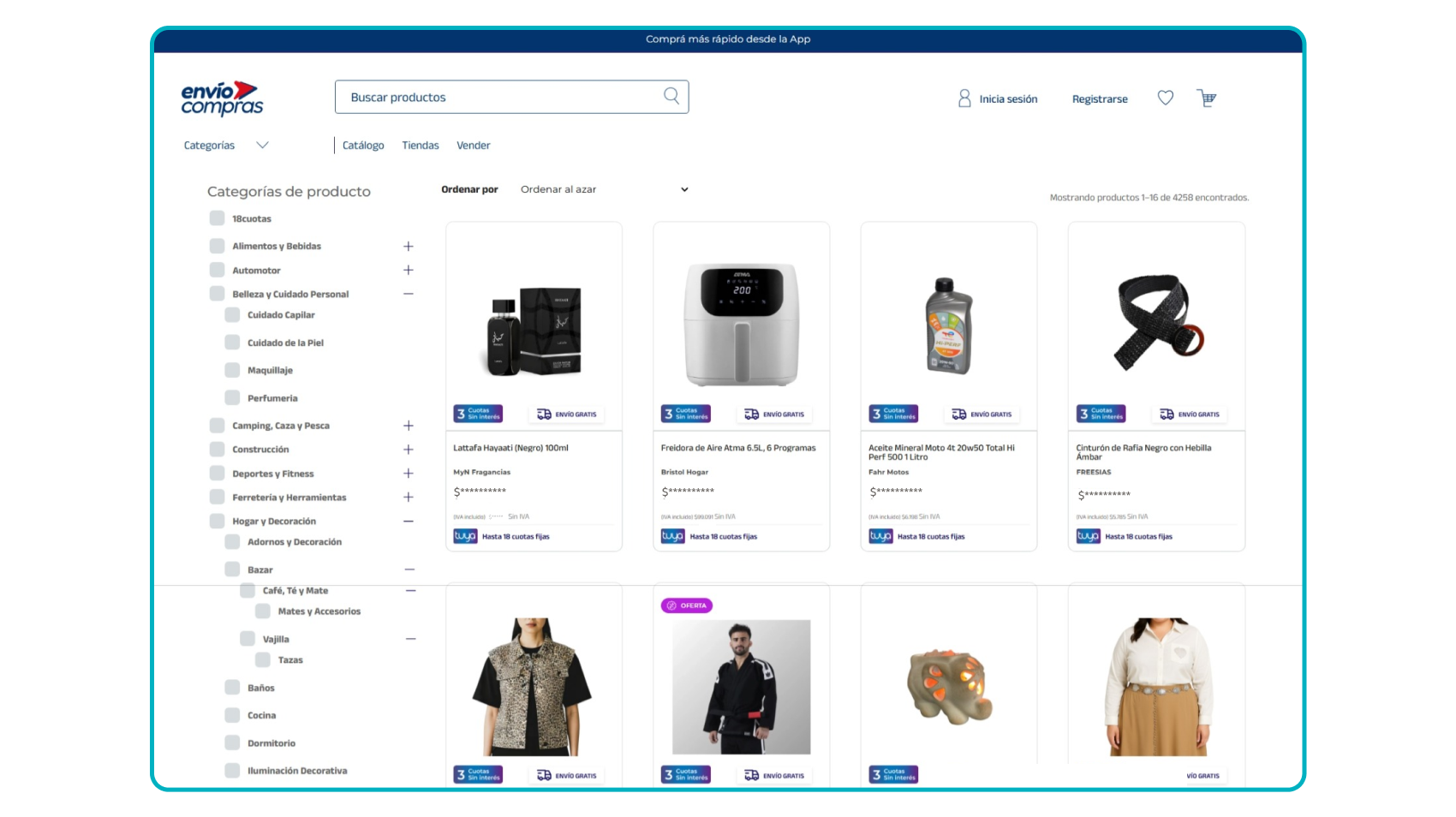Focus the Buscar productos search field
1456x817 pixels.
[x=511, y=97]
